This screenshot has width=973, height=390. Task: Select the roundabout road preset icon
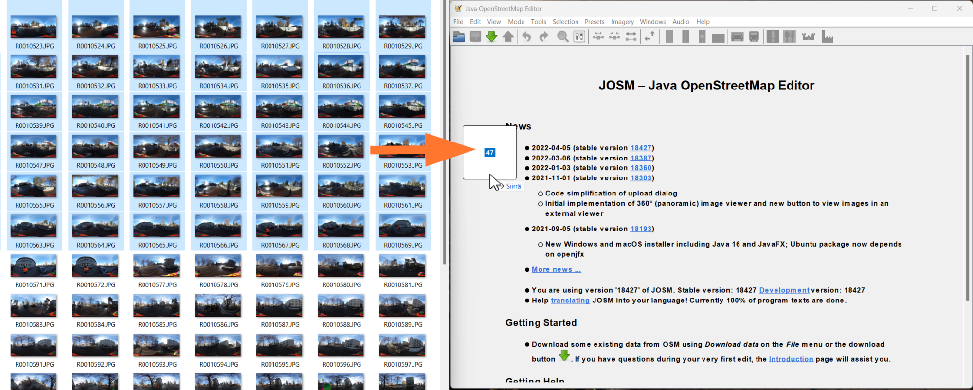(x=702, y=36)
